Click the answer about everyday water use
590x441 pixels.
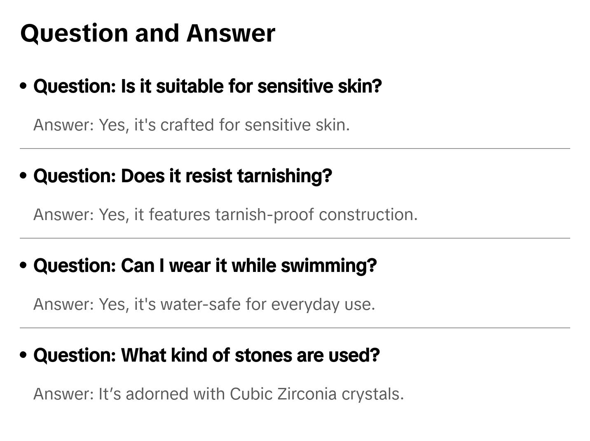[204, 304]
